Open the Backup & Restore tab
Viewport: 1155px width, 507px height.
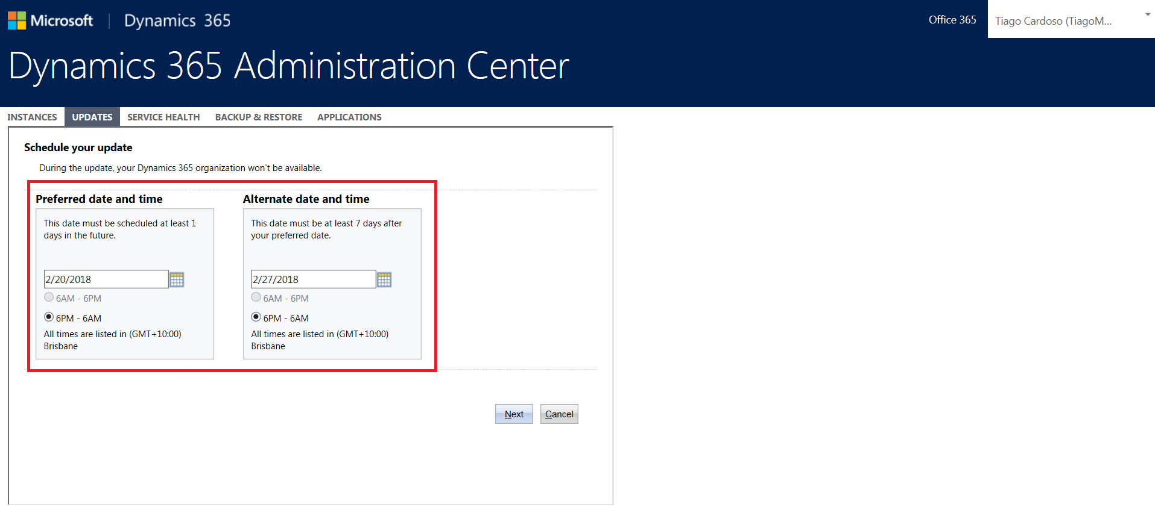(259, 117)
